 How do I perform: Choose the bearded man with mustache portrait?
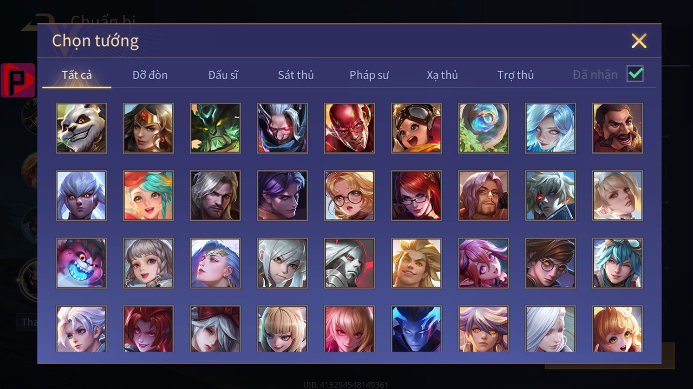point(618,128)
